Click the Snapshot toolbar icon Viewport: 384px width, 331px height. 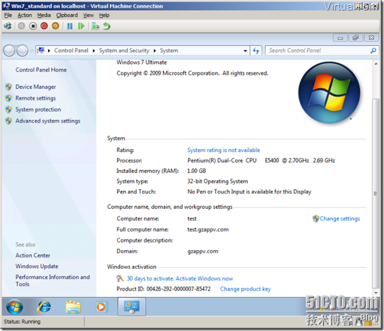[x=95, y=26]
